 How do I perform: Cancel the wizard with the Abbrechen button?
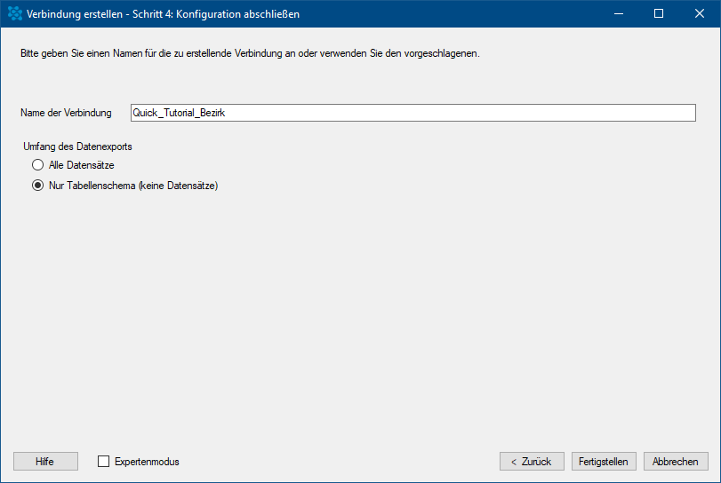(x=676, y=462)
